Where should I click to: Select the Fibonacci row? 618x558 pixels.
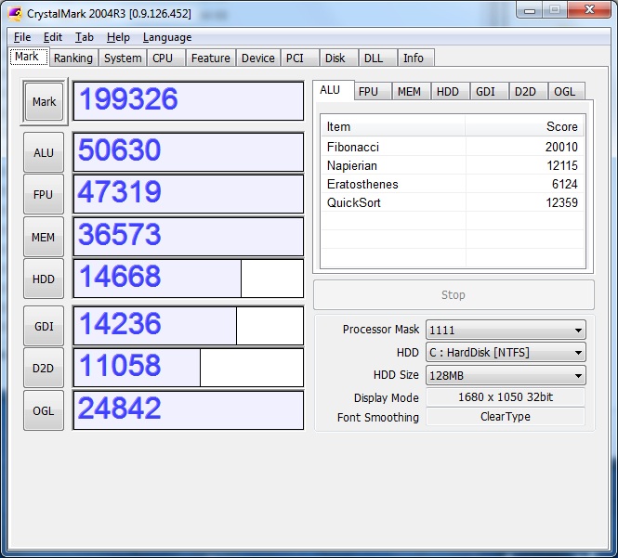coord(453,147)
